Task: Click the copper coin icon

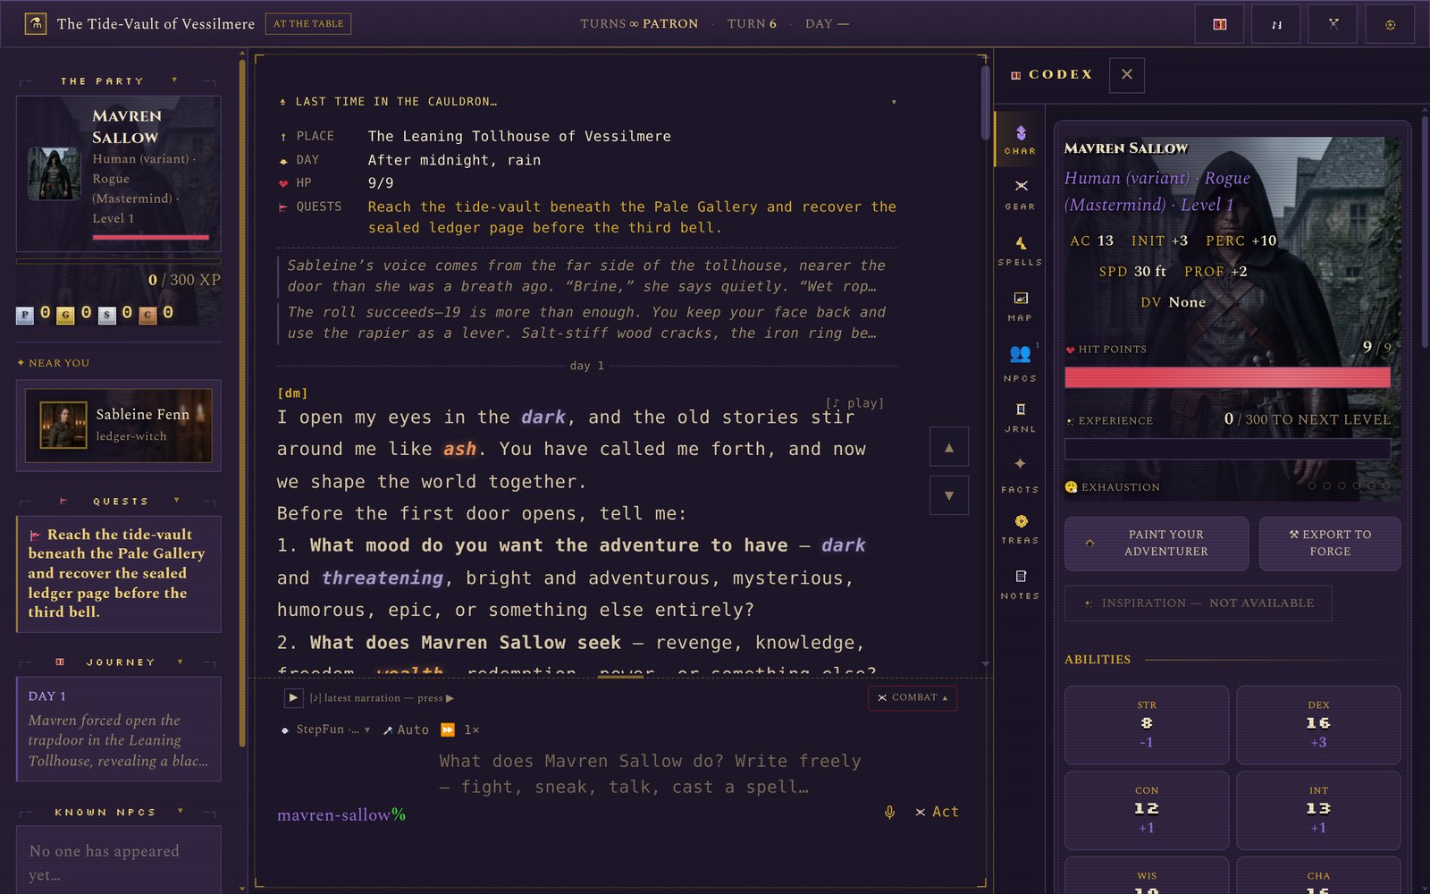Action: pyautogui.click(x=148, y=315)
